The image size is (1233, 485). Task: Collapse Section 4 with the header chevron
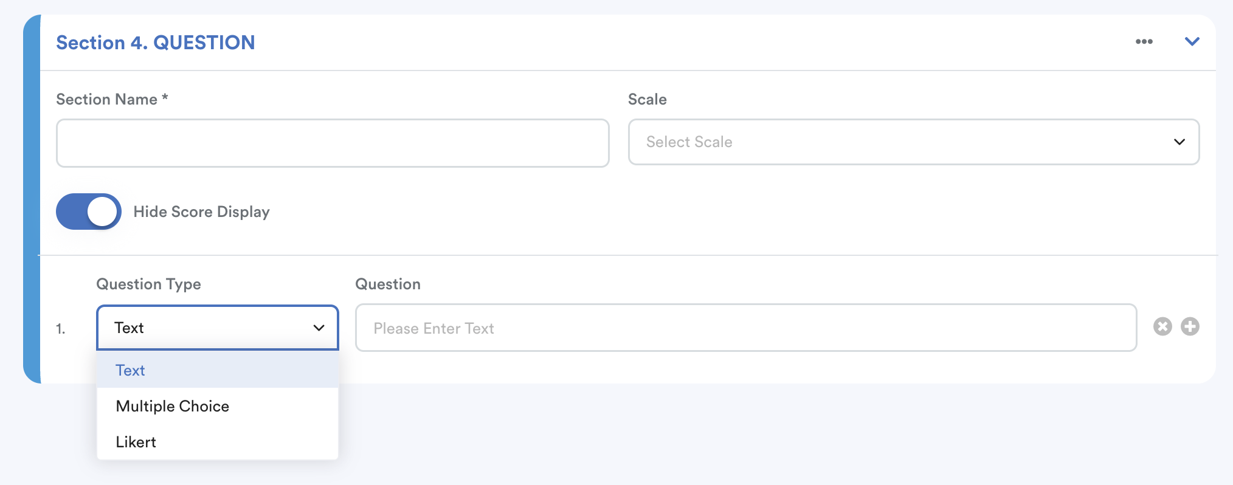coord(1192,42)
